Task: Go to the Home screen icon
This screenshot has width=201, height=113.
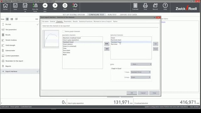Action: [x=5, y=7]
